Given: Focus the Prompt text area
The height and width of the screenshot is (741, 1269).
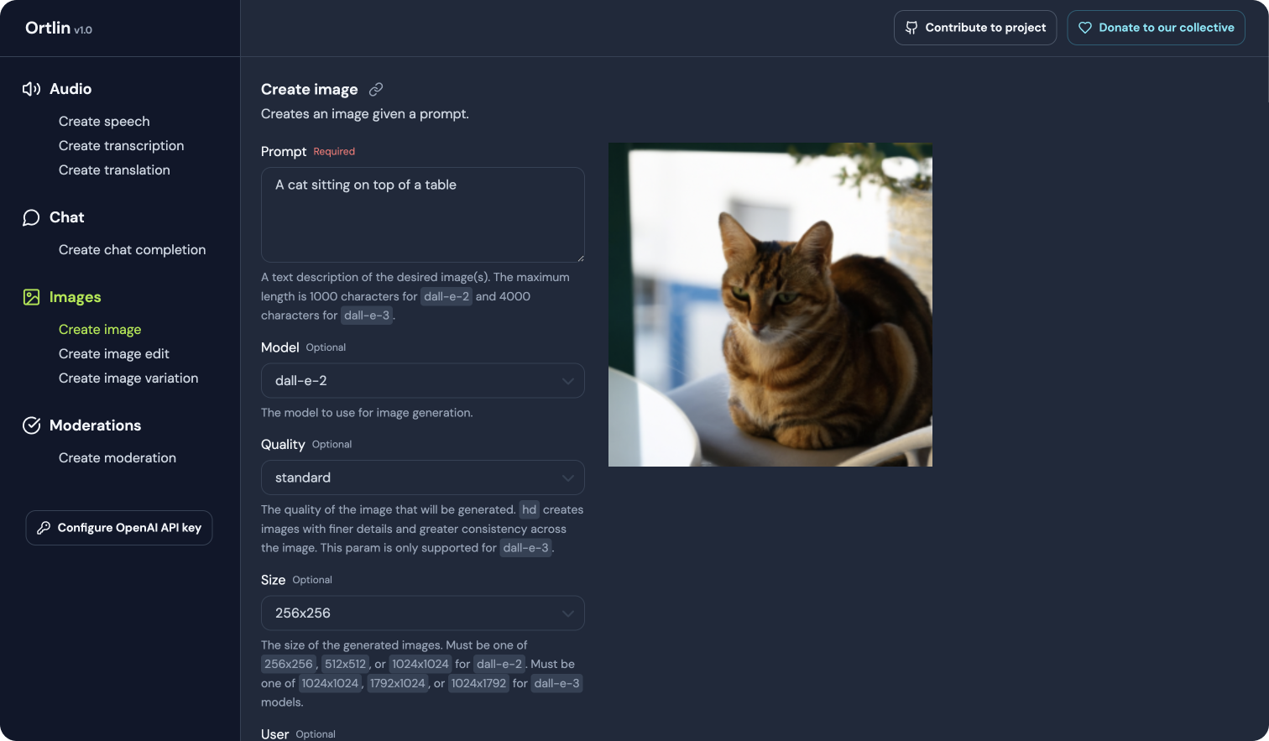Looking at the screenshot, I should click(x=423, y=215).
